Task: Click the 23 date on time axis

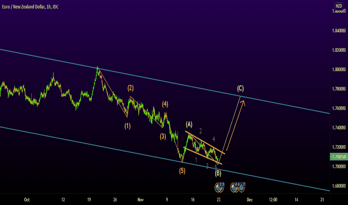Action: pyautogui.click(x=218, y=200)
